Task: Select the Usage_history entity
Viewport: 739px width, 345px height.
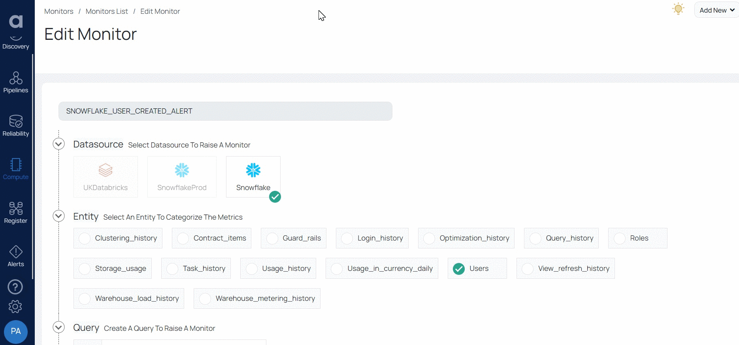Action: click(278, 269)
